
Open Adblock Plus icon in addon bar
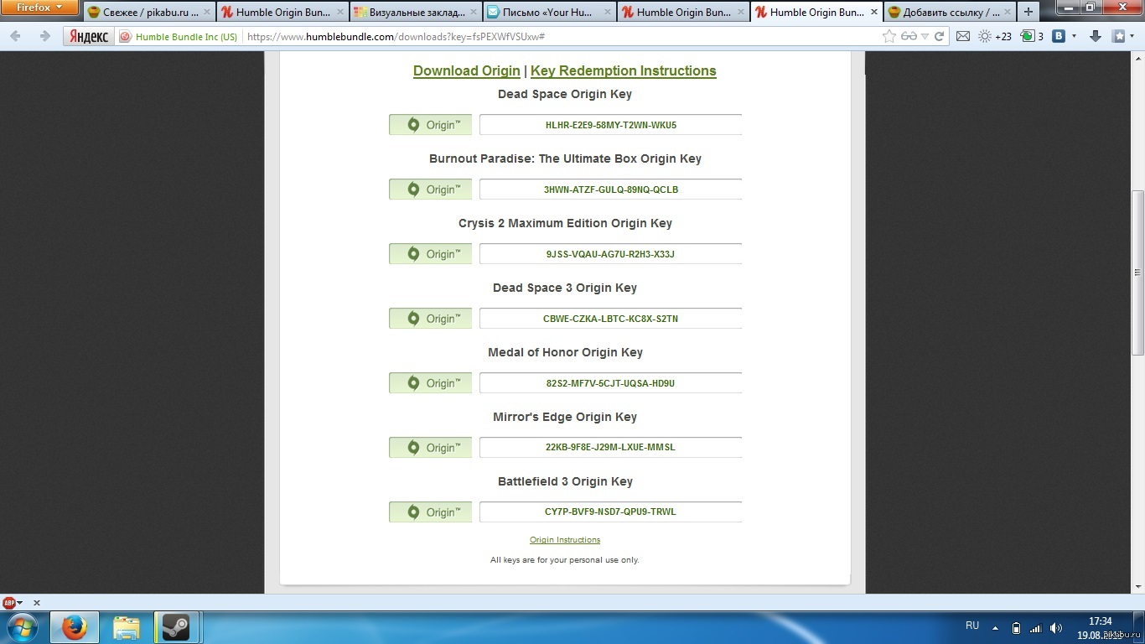[x=9, y=602]
